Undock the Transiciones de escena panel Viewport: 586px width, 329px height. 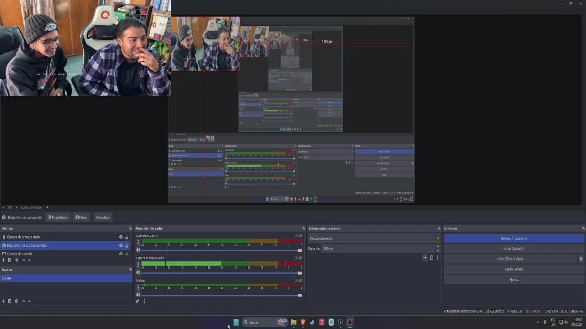(x=439, y=228)
